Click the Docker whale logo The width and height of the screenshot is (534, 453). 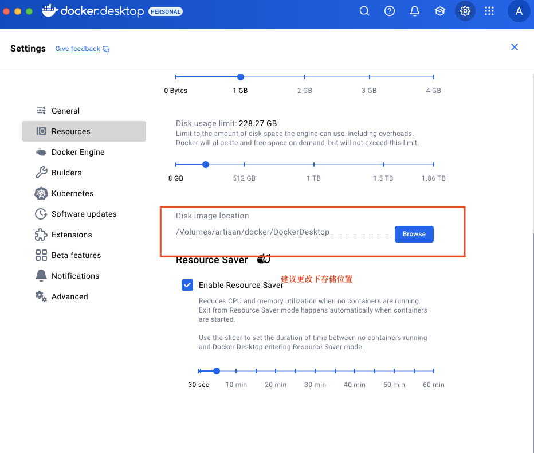click(x=50, y=10)
